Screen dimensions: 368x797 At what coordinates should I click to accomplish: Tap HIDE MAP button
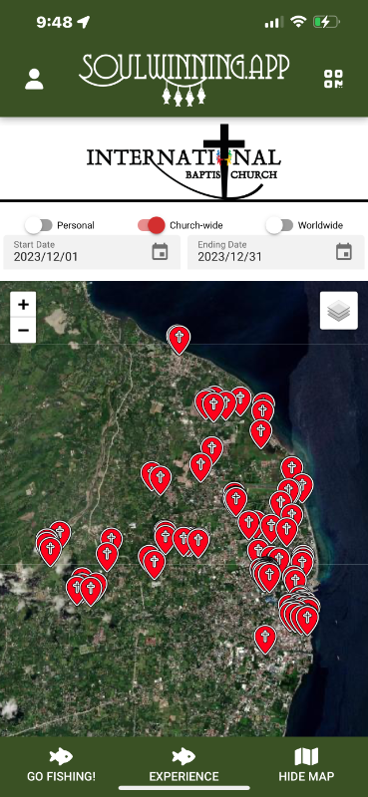306,765
